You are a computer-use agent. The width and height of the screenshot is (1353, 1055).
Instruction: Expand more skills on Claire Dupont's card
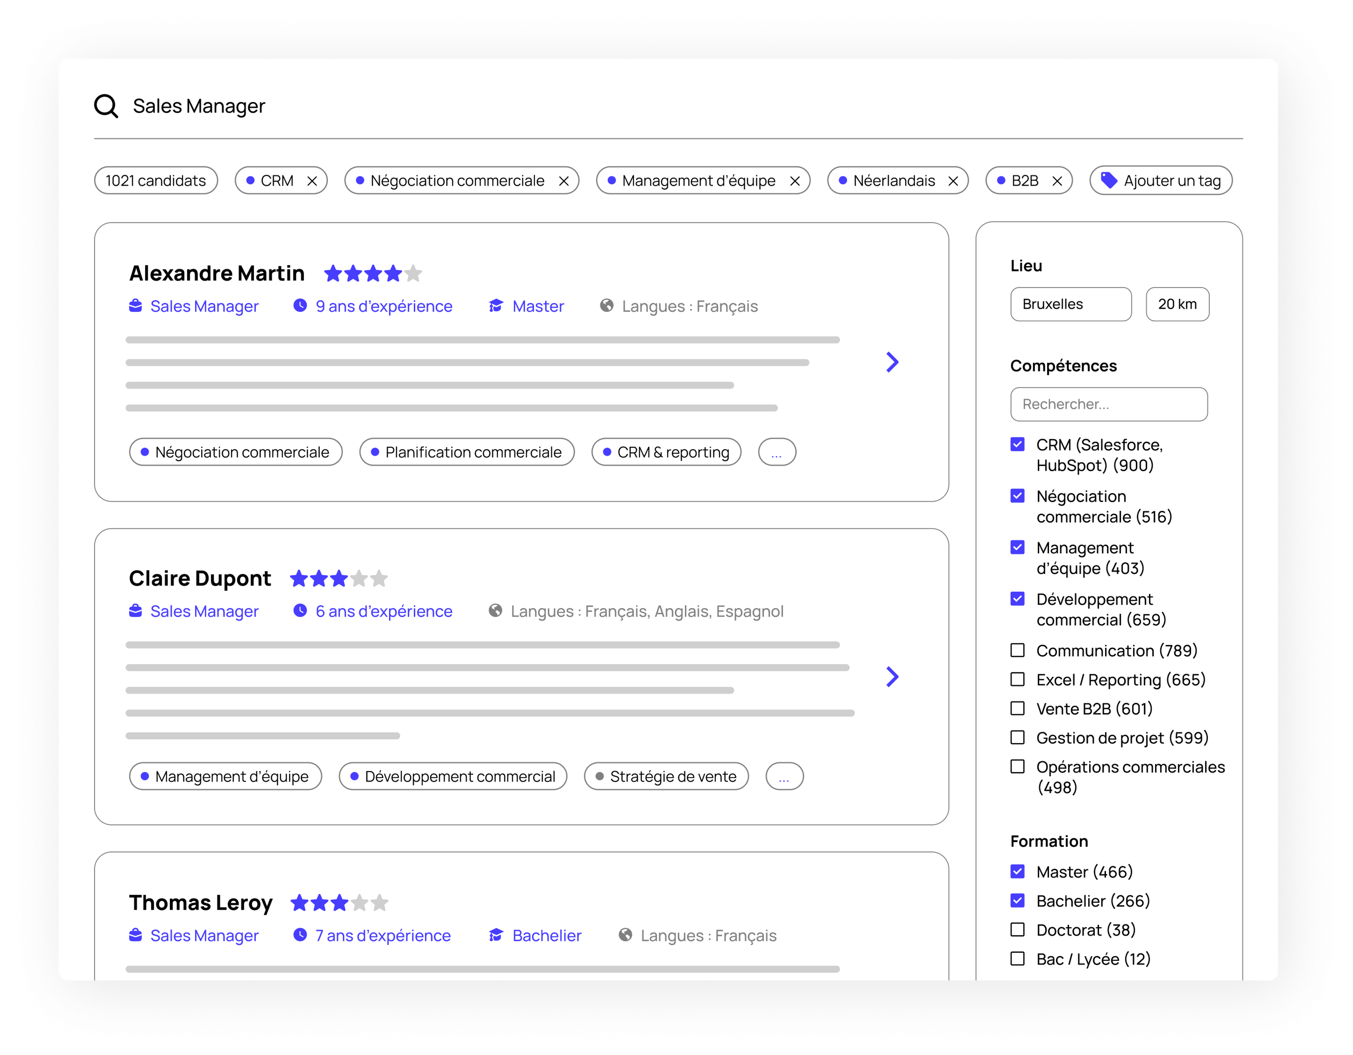784,776
